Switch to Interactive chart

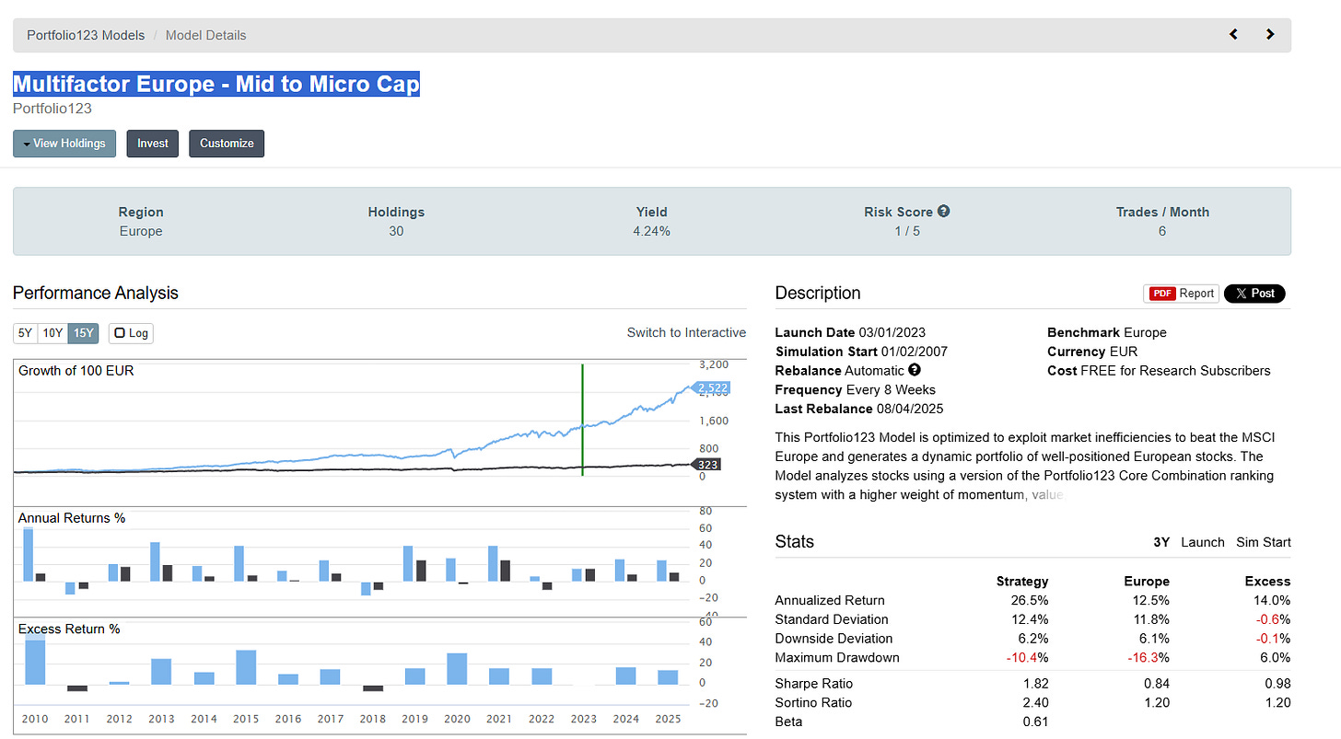pyautogui.click(x=686, y=332)
